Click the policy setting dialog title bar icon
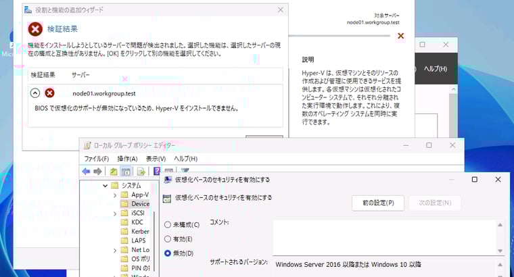 pos(168,180)
